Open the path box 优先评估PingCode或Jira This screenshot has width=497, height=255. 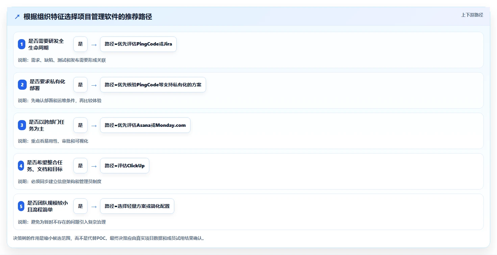tap(139, 44)
